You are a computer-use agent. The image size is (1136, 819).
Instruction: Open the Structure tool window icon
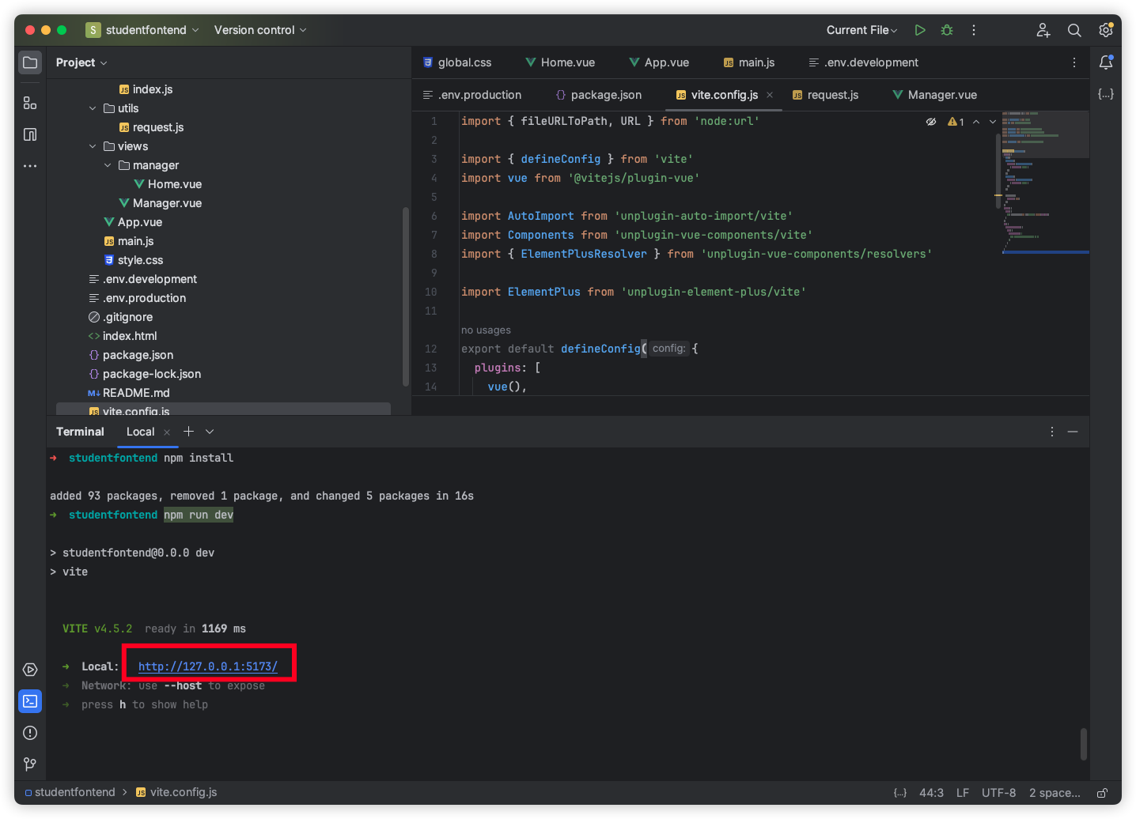[30, 104]
